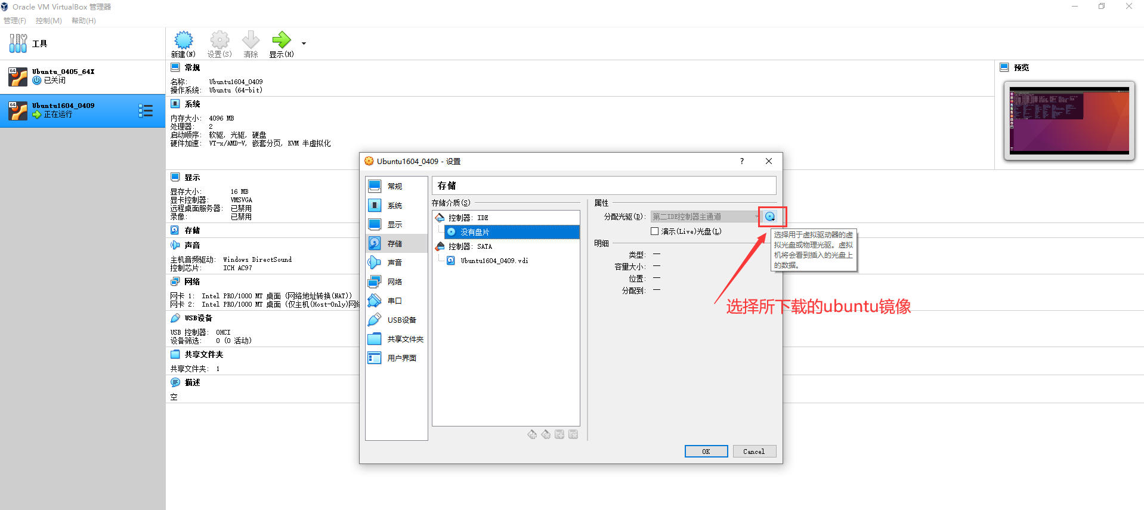Click the help question mark in dialog title

(x=742, y=161)
